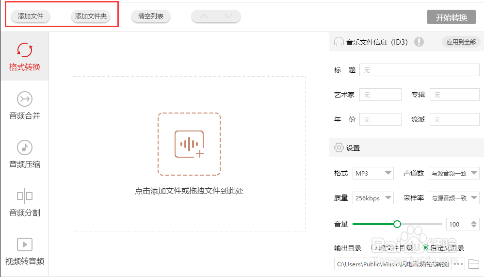The width and height of the screenshot is (484, 277).
Task: Expand the 格式 MP3 dropdown
Action: click(373, 173)
